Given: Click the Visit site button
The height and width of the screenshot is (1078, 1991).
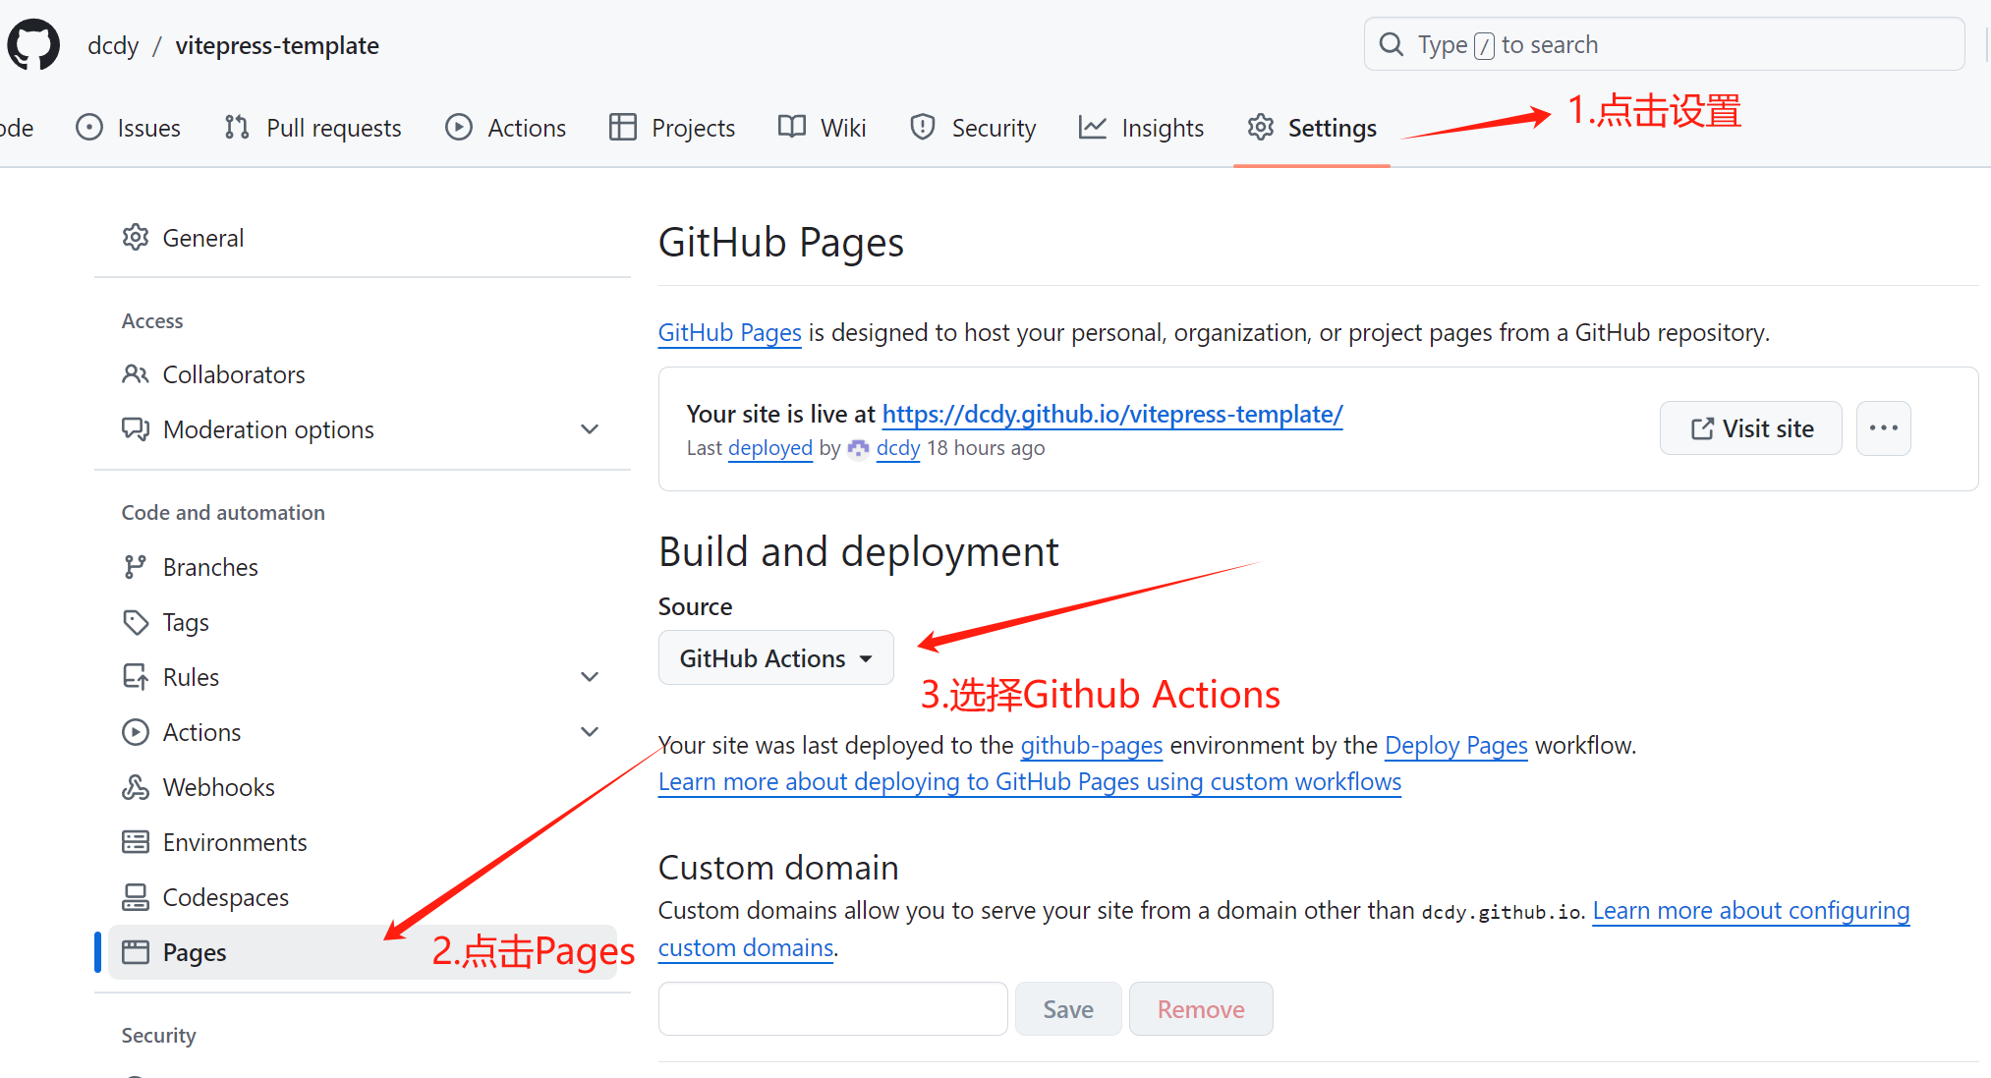Looking at the screenshot, I should pyautogui.click(x=1751, y=428).
